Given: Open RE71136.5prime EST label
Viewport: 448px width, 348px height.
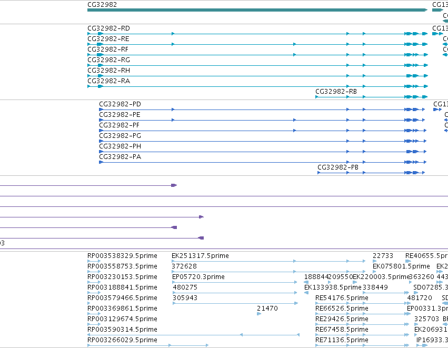Looking at the screenshot, I should tap(342, 340).
